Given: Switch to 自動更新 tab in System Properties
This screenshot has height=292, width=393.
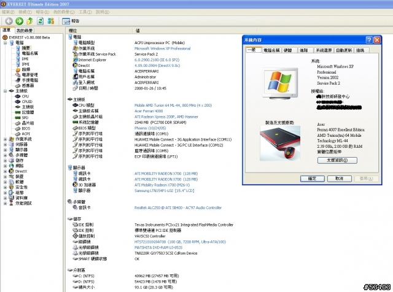Looking at the screenshot, I should [x=344, y=50].
